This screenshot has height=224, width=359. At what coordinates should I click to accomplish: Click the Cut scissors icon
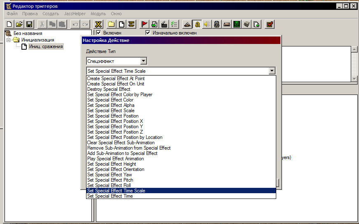[42, 24]
